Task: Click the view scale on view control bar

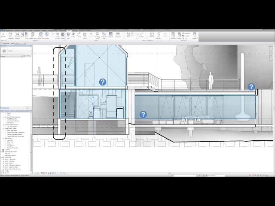Action: point(37,173)
